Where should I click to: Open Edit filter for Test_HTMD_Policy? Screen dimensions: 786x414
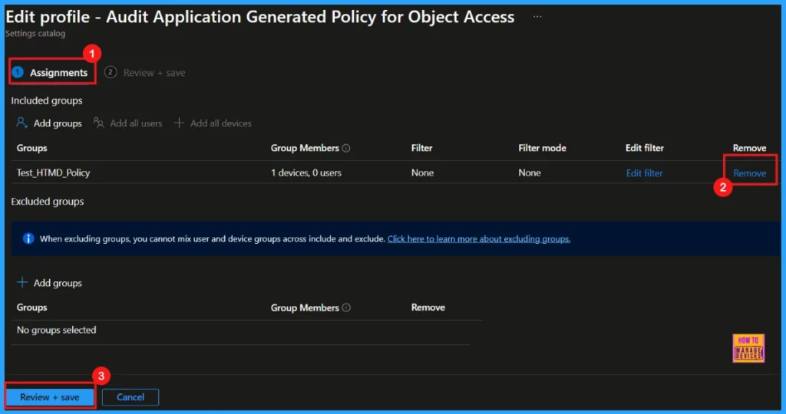[x=644, y=173]
